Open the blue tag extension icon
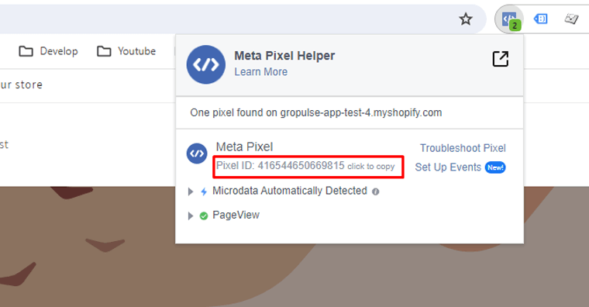The image size is (589, 307). coord(540,19)
